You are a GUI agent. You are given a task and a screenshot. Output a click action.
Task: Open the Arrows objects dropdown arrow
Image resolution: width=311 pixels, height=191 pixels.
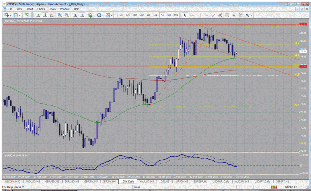point(251,15)
